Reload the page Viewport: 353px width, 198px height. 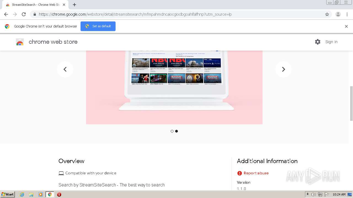pos(24,14)
